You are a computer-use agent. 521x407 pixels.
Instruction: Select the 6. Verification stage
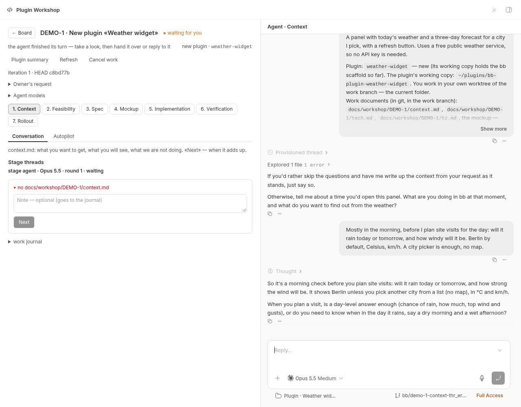pos(217,109)
